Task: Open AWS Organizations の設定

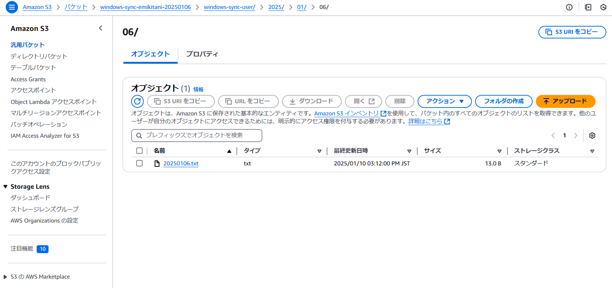Action: pyautogui.click(x=44, y=221)
